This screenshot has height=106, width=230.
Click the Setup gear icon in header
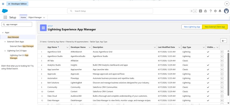coord(215,11)
